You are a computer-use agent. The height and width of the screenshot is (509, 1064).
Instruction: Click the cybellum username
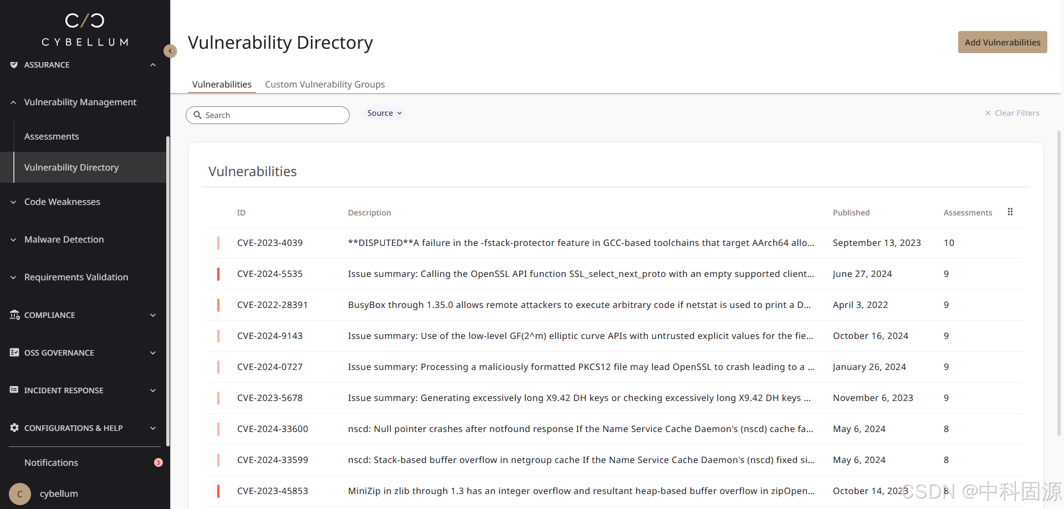59,493
